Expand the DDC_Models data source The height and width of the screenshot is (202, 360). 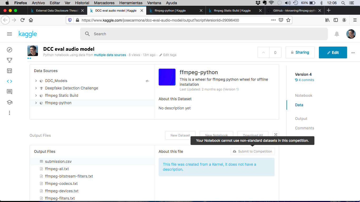tap(36, 81)
